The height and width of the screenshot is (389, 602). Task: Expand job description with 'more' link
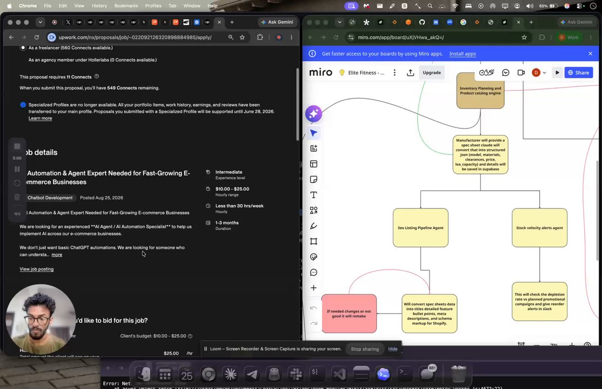point(57,254)
